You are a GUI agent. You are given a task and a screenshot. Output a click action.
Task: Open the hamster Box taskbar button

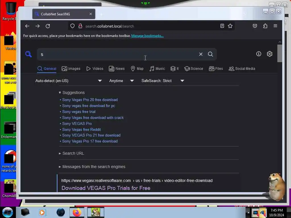point(96,212)
